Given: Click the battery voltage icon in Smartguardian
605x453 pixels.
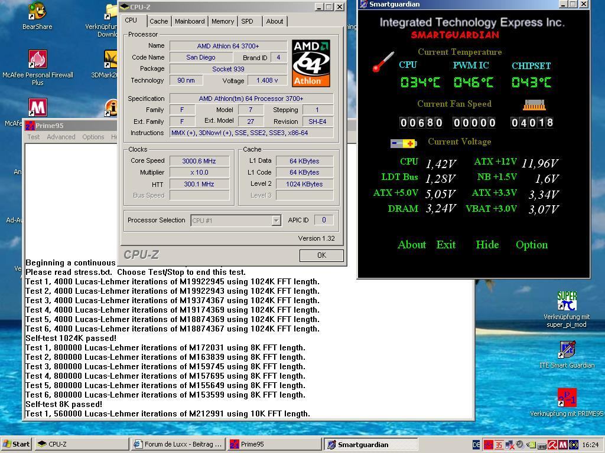Looking at the screenshot, I should point(403,143).
